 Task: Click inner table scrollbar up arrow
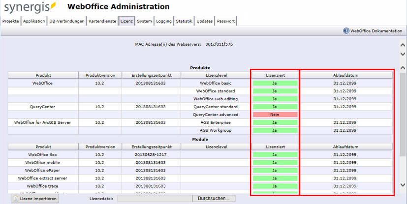[403, 68]
